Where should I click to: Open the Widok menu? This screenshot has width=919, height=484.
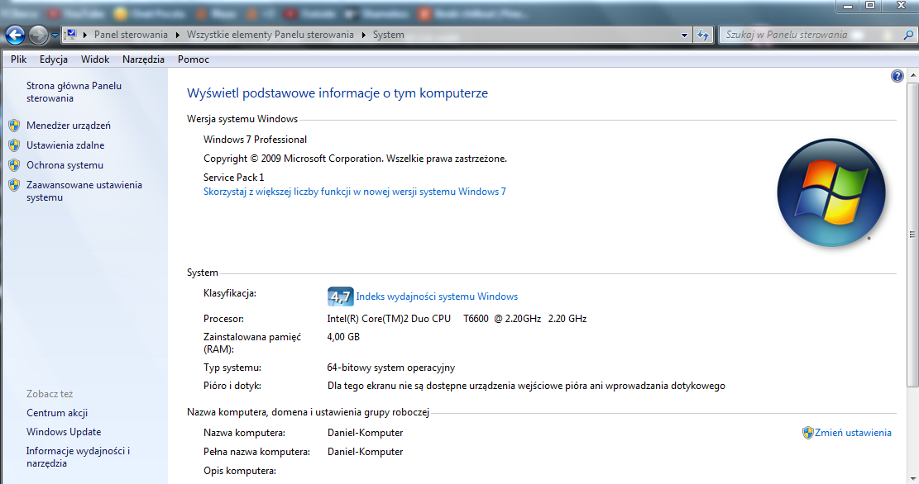[95, 59]
